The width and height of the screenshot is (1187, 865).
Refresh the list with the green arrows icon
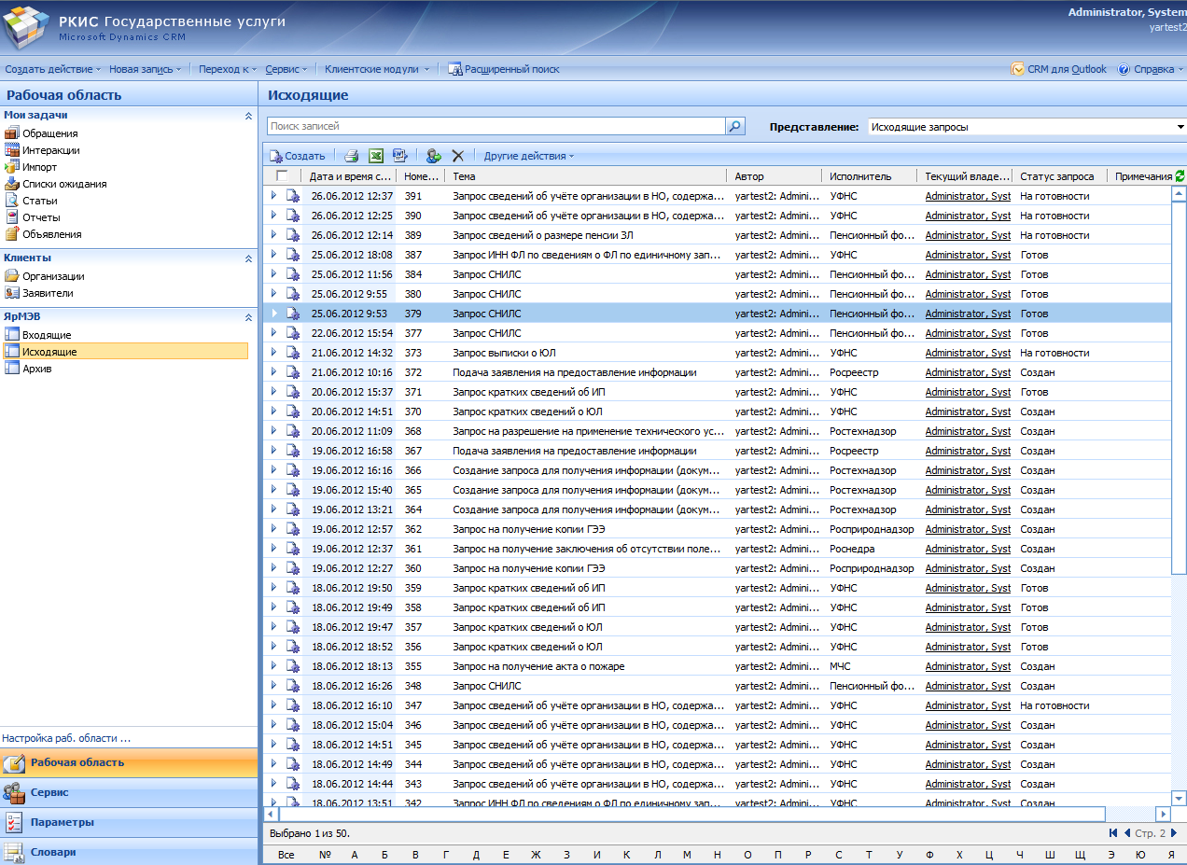click(x=1180, y=175)
